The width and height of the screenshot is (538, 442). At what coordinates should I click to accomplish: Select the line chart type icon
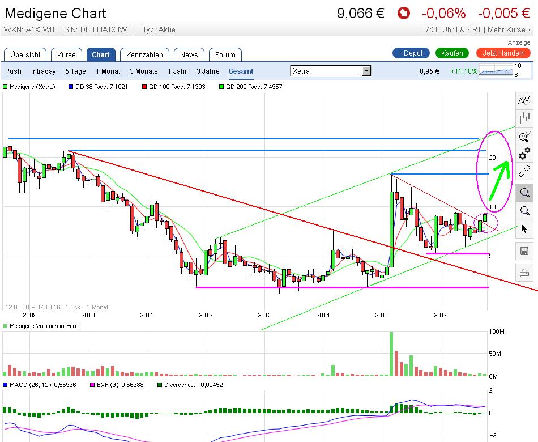coord(524,100)
